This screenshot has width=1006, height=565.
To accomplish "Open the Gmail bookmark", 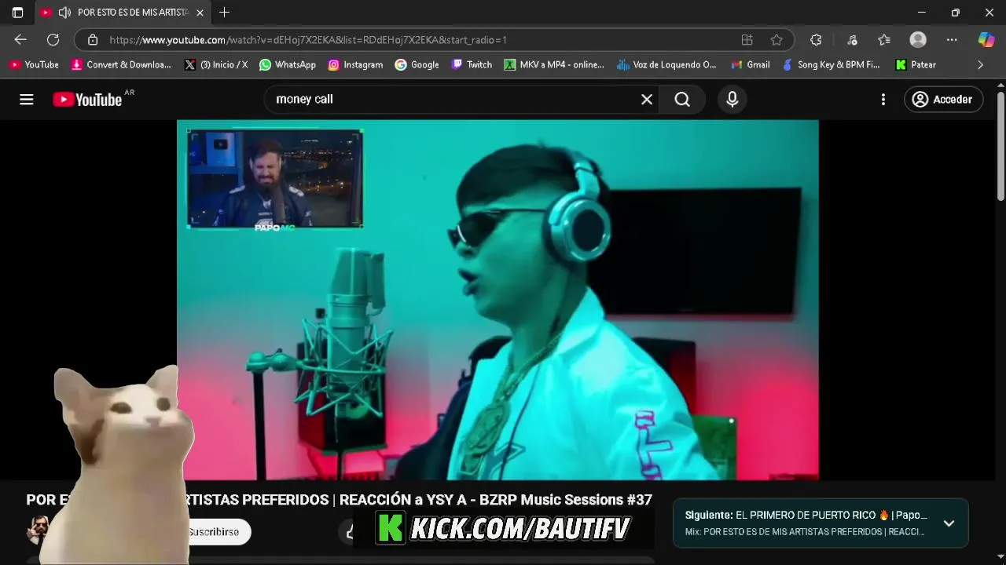I will pyautogui.click(x=751, y=64).
